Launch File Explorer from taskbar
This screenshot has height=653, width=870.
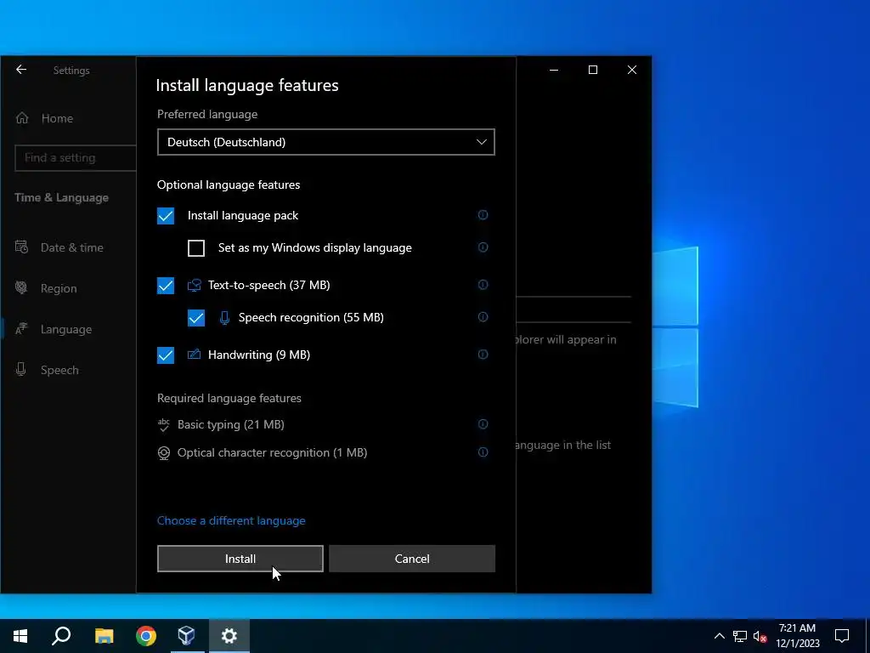click(x=104, y=636)
